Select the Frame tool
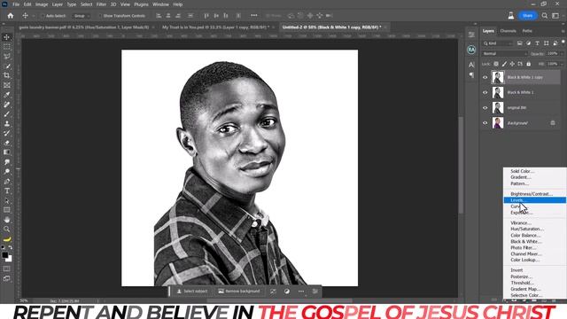This screenshot has width=567, height=319. click(6, 85)
